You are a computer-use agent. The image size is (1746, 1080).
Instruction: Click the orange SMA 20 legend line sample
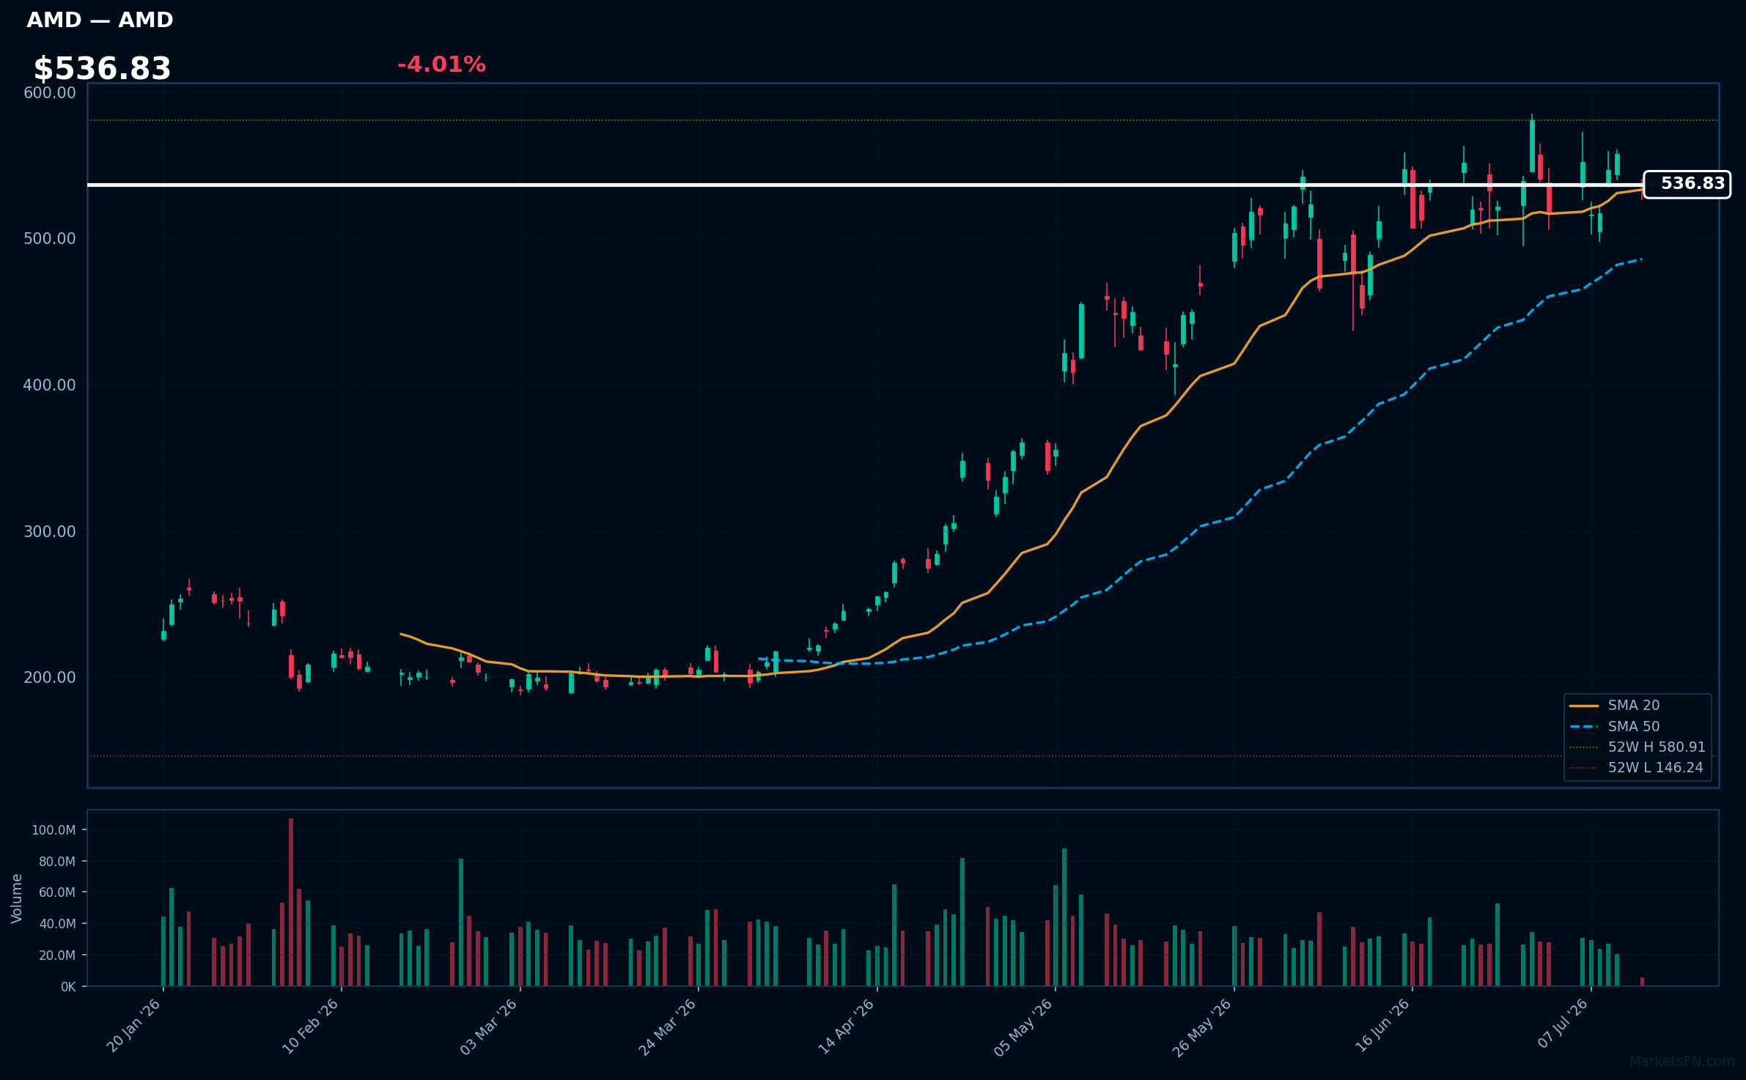(1583, 706)
